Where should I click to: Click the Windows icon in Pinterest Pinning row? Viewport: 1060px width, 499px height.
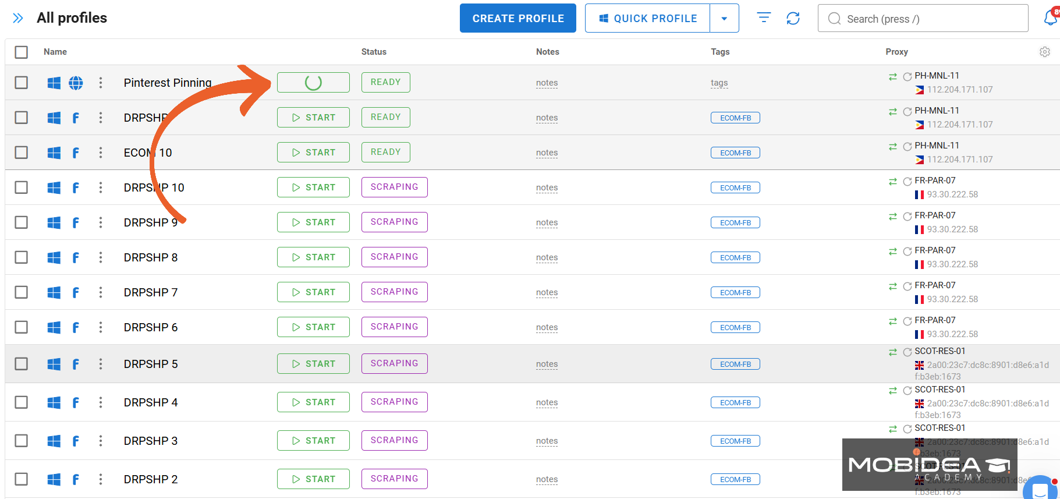pyautogui.click(x=54, y=83)
